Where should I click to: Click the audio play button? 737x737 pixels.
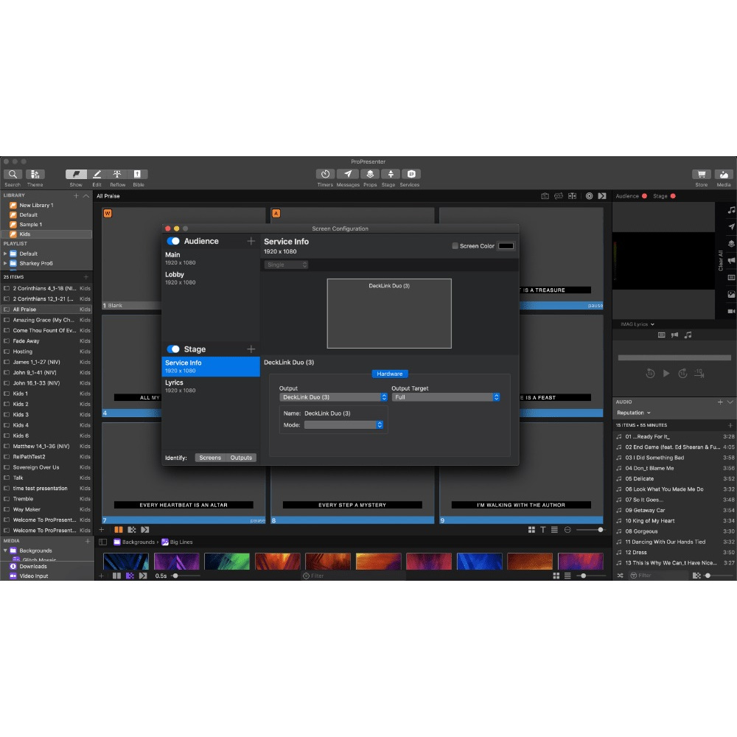tap(666, 373)
